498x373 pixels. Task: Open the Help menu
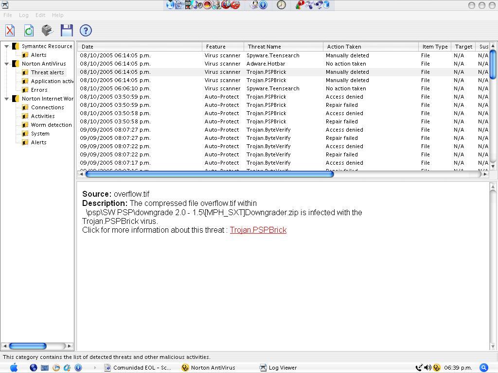57,15
